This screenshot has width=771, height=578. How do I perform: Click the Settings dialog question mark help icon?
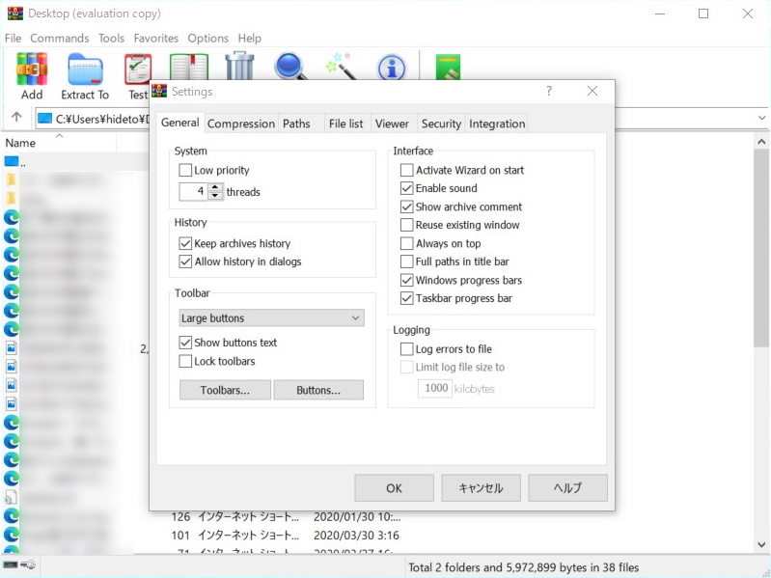click(549, 91)
